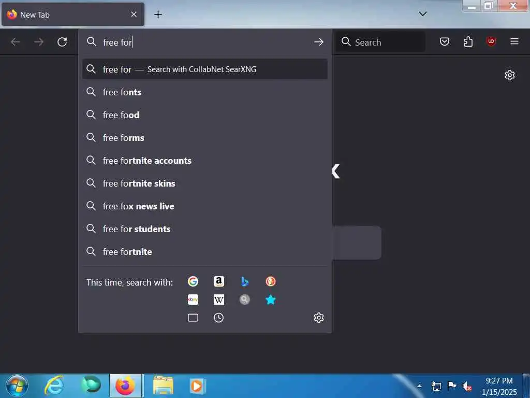530x398 pixels.
Task: Search open tabs with the rectangle icon
Action: pyautogui.click(x=193, y=318)
